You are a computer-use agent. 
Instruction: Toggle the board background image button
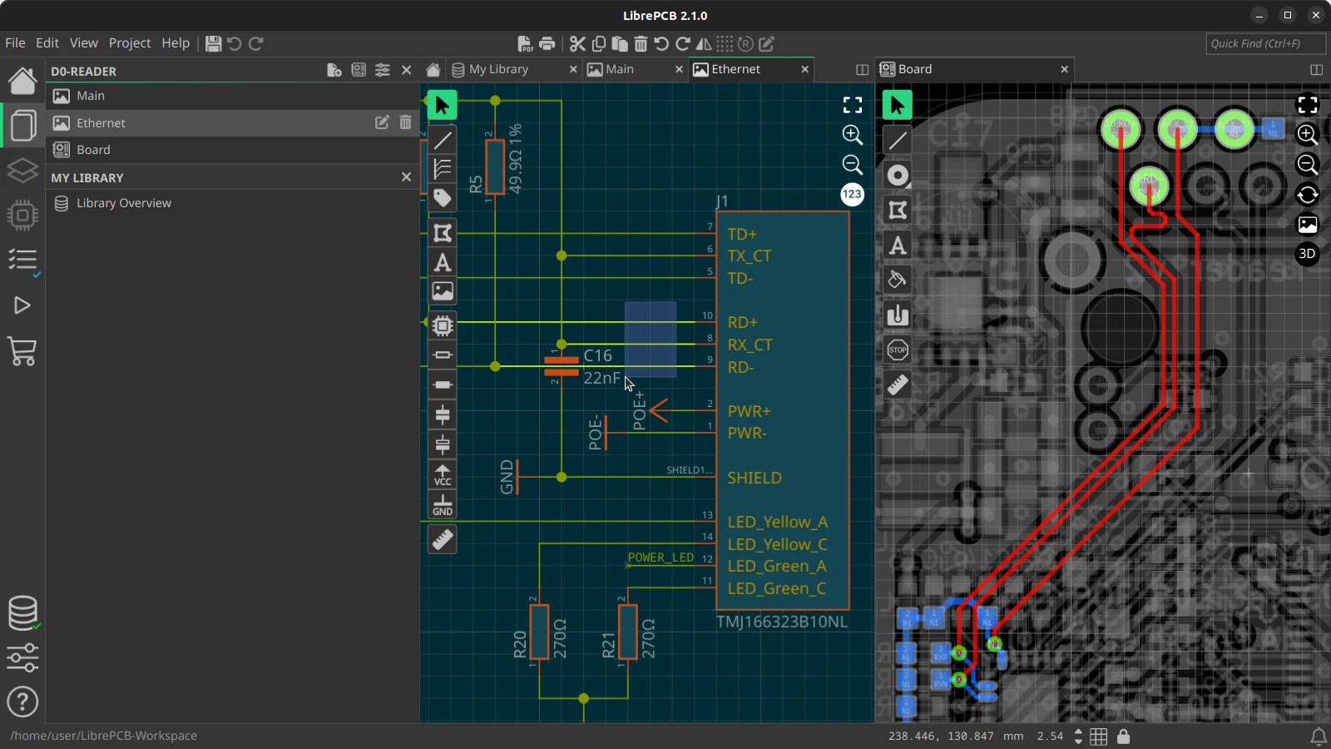tap(1308, 224)
